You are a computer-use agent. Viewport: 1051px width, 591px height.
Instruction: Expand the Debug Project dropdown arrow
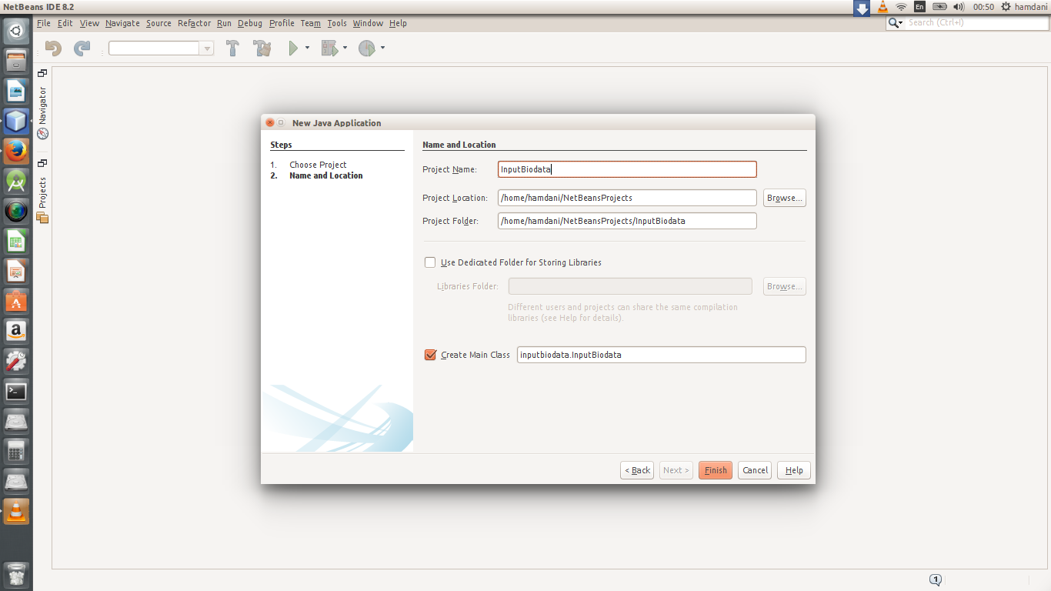pyautogui.click(x=345, y=48)
